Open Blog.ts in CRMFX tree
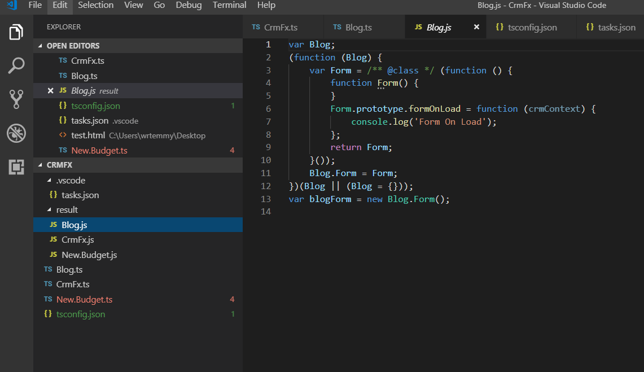 click(138, 269)
